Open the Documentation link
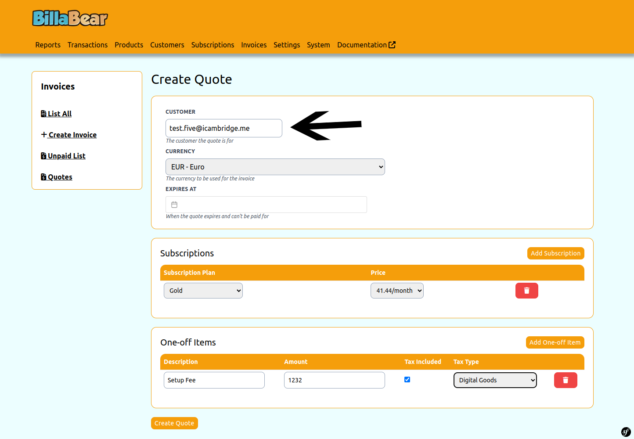This screenshot has width=634, height=439. (x=366, y=45)
